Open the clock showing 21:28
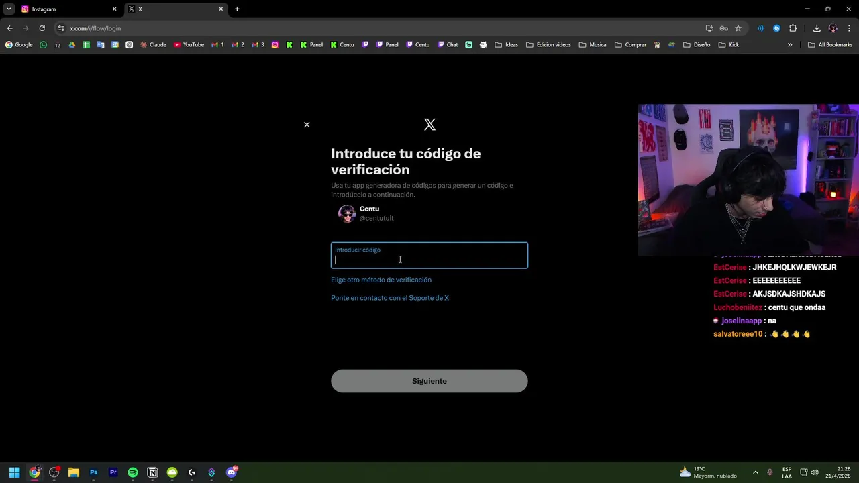Viewport: 859px width, 483px height. 840,472
